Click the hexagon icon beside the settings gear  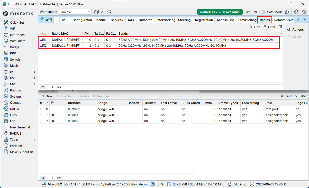[296, 12]
